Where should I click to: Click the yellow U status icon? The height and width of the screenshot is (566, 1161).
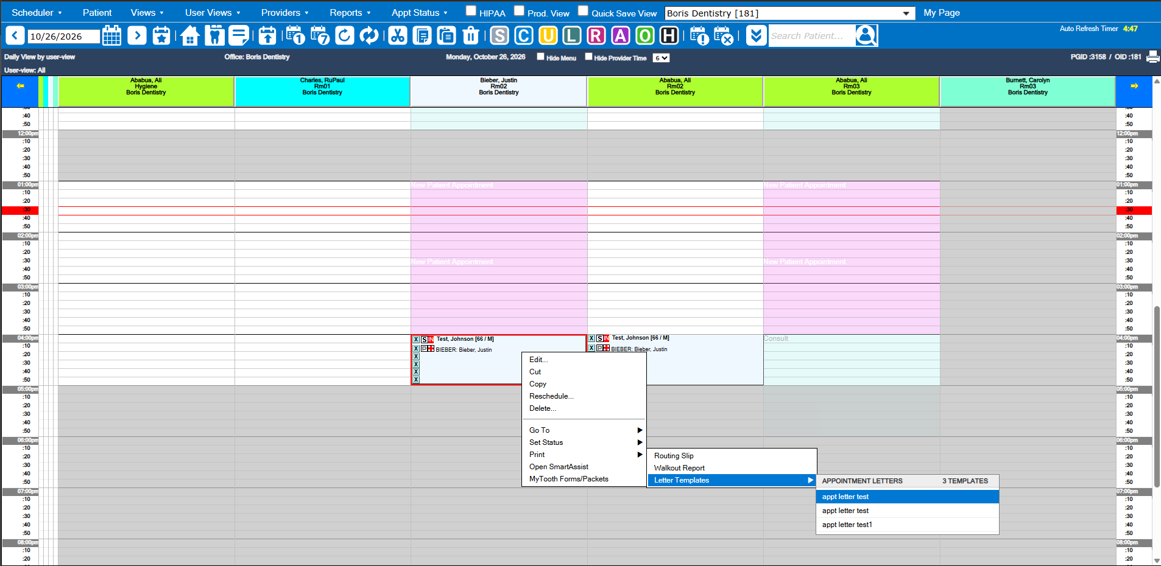(x=548, y=36)
